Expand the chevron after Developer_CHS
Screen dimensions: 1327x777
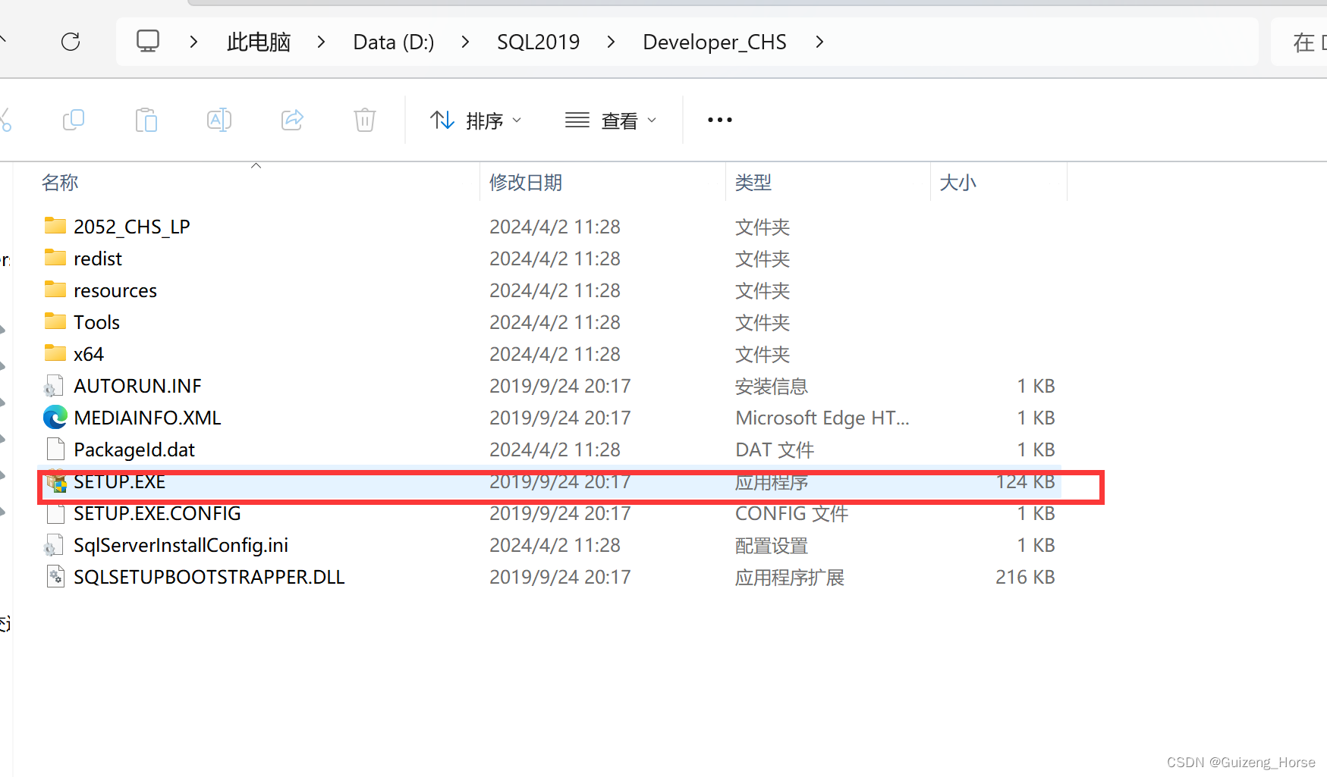pos(819,42)
